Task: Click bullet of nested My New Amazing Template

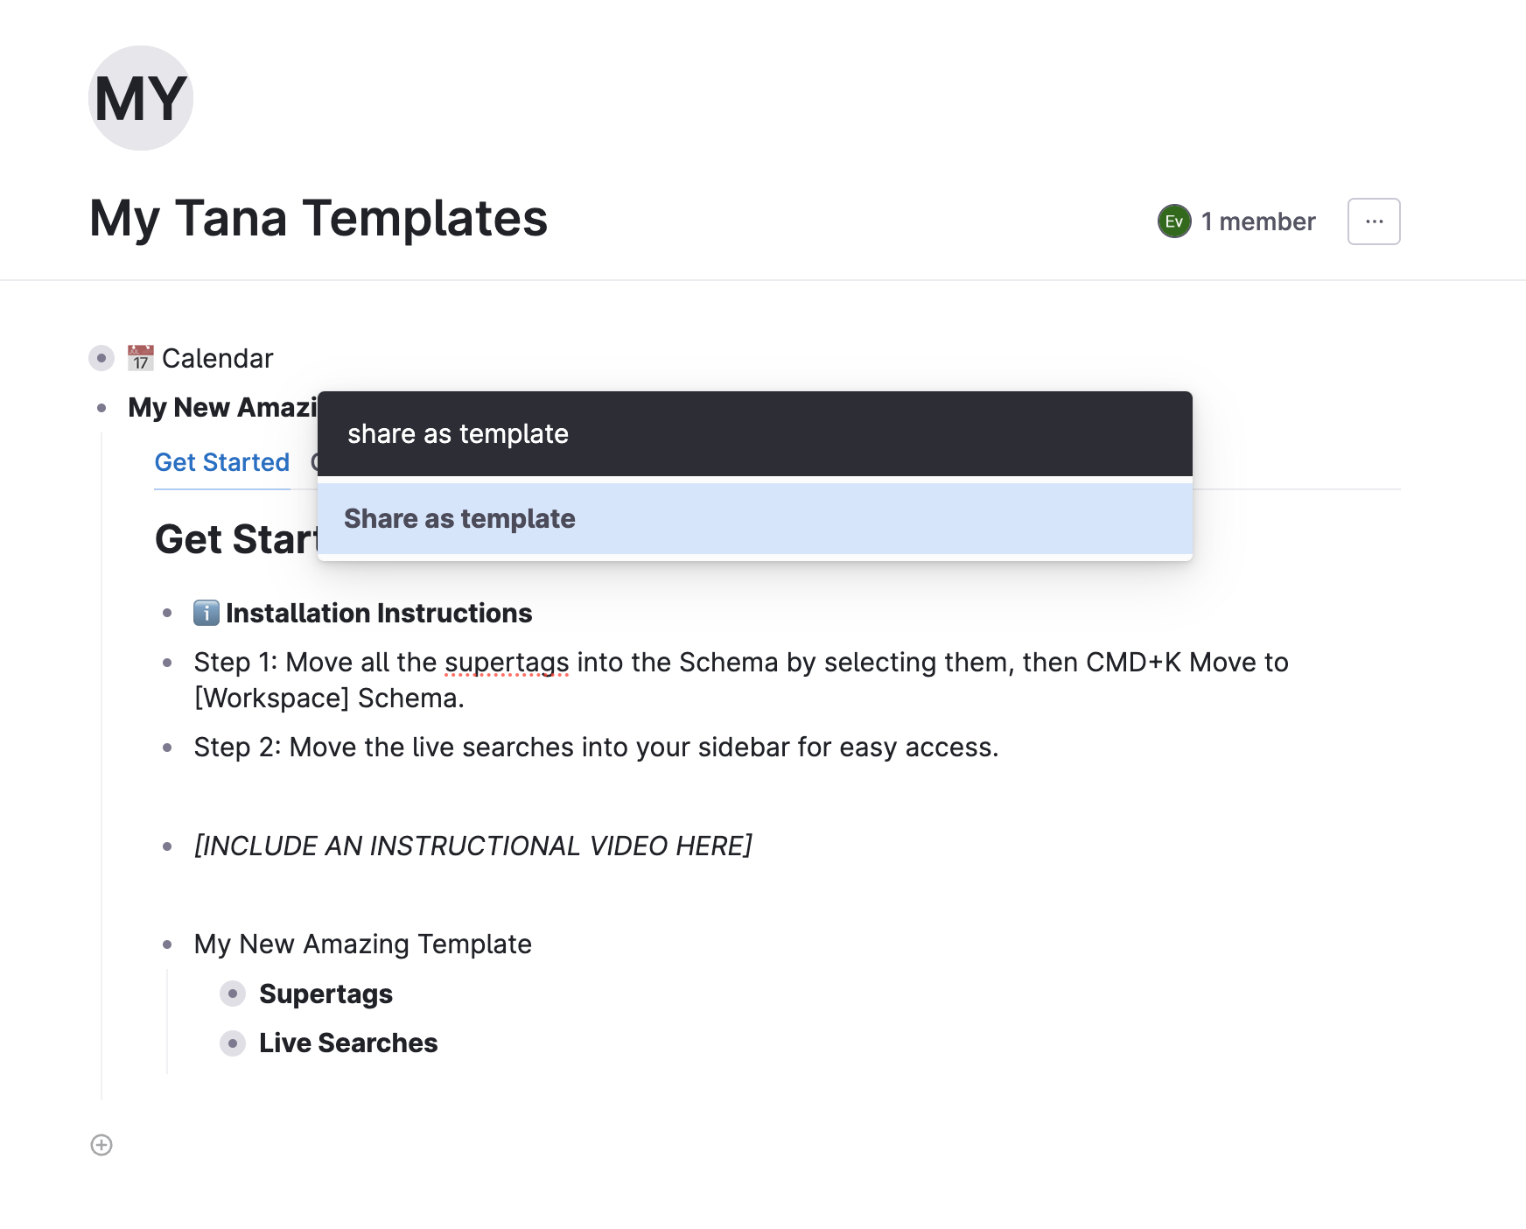Action: pyautogui.click(x=167, y=945)
